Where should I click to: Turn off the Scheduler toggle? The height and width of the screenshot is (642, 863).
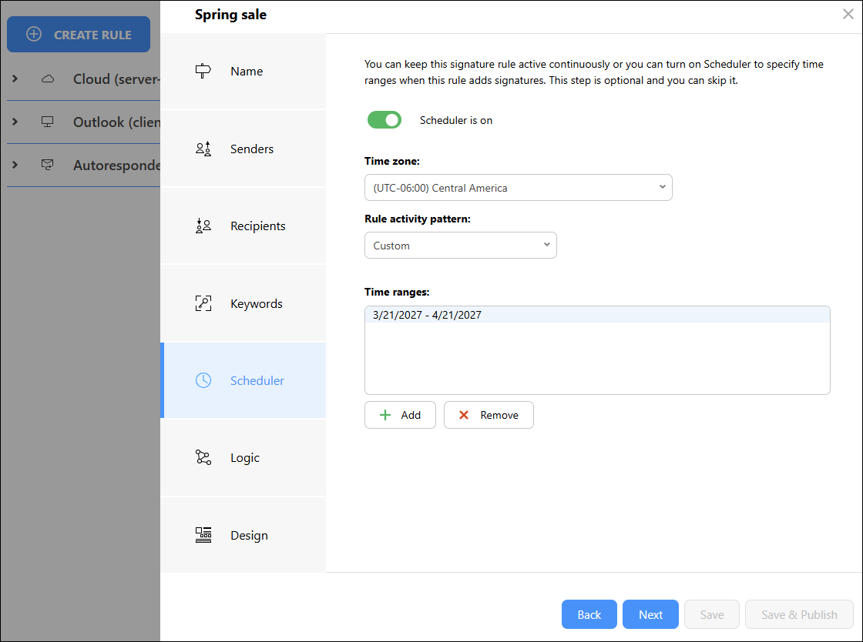(x=384, y=120)
